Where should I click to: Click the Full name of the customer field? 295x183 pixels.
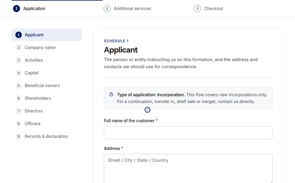click(188, 133)
